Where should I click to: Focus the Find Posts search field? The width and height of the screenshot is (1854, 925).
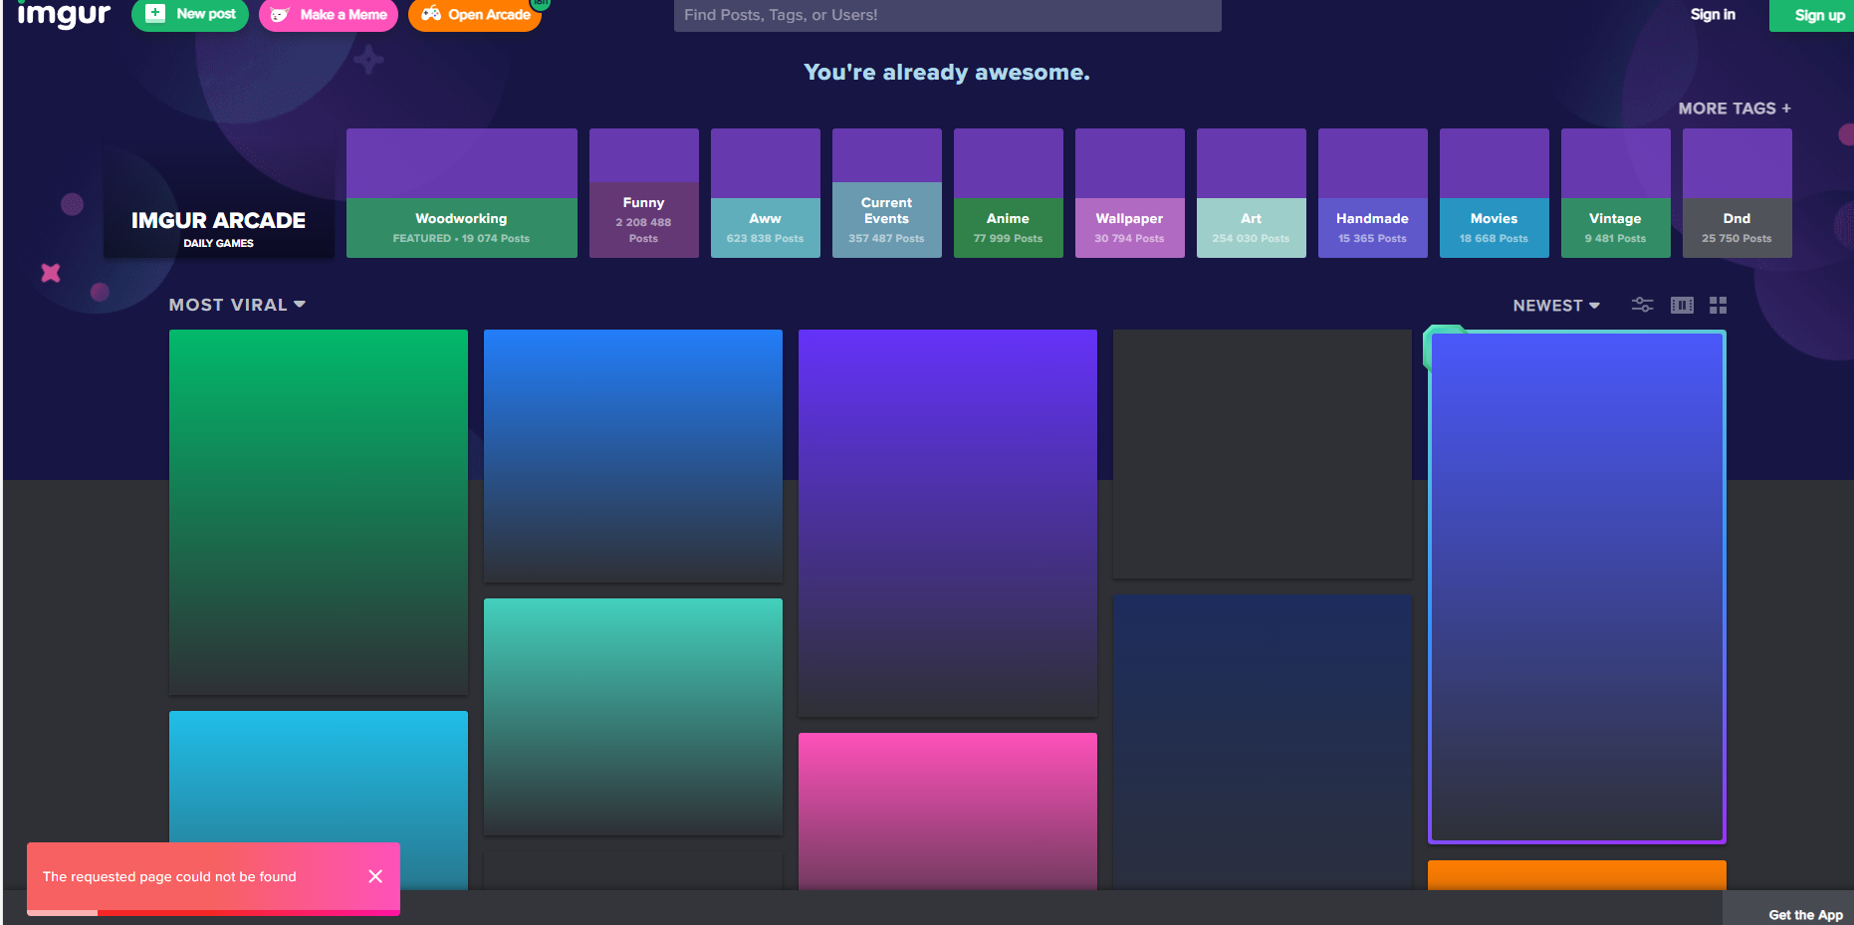click(x=947, y=15)
